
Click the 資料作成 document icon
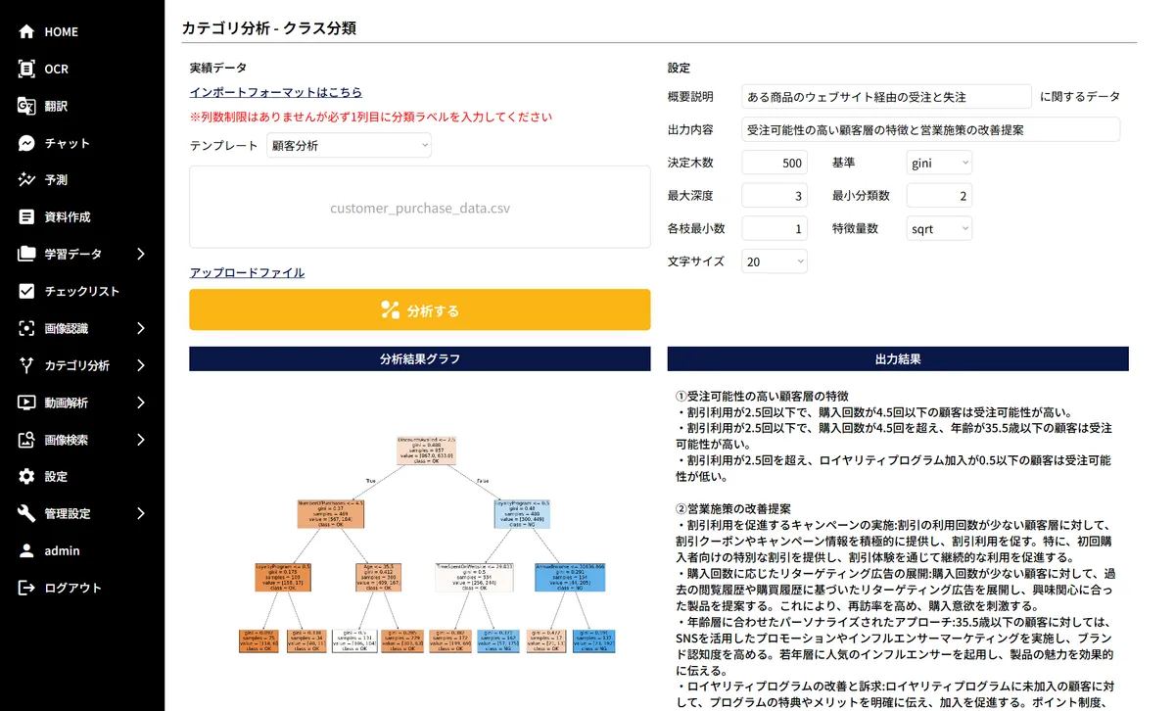coord(26,217)
